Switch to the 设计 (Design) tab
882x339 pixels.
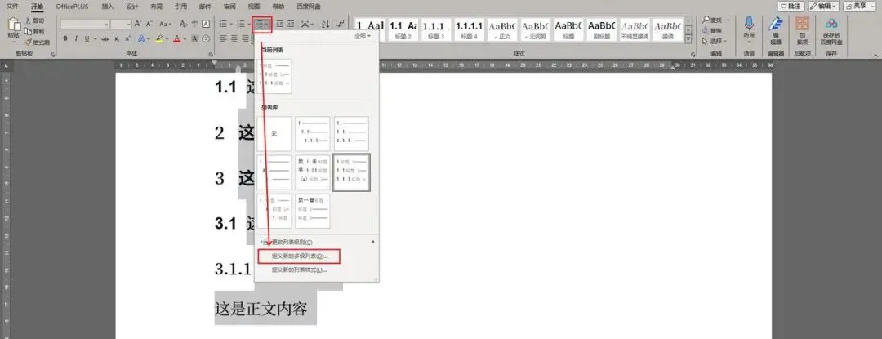click(132, 7)
